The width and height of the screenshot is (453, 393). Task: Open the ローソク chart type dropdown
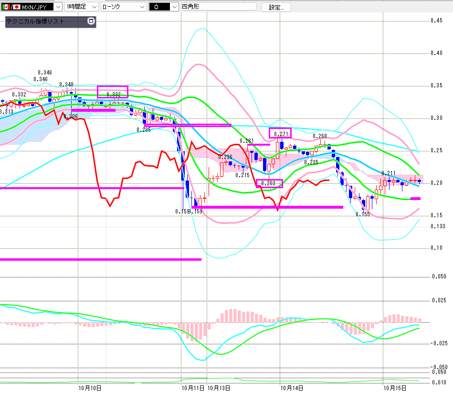pos(141,7)
